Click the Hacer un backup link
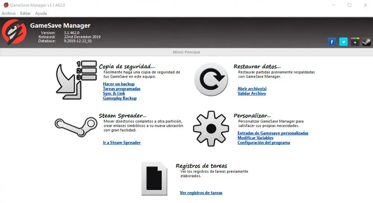The height and width of the screenshot is (203, 373). 119,84
